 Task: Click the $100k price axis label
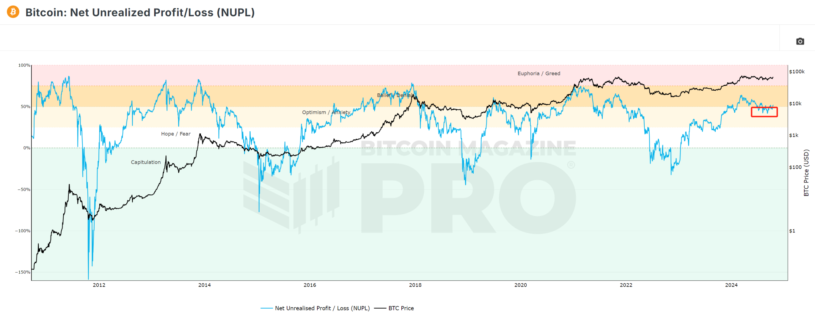[x=796, y=71]
